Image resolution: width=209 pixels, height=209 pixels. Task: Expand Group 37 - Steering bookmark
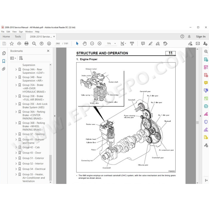pyautogui.click(x=16, y=134)
